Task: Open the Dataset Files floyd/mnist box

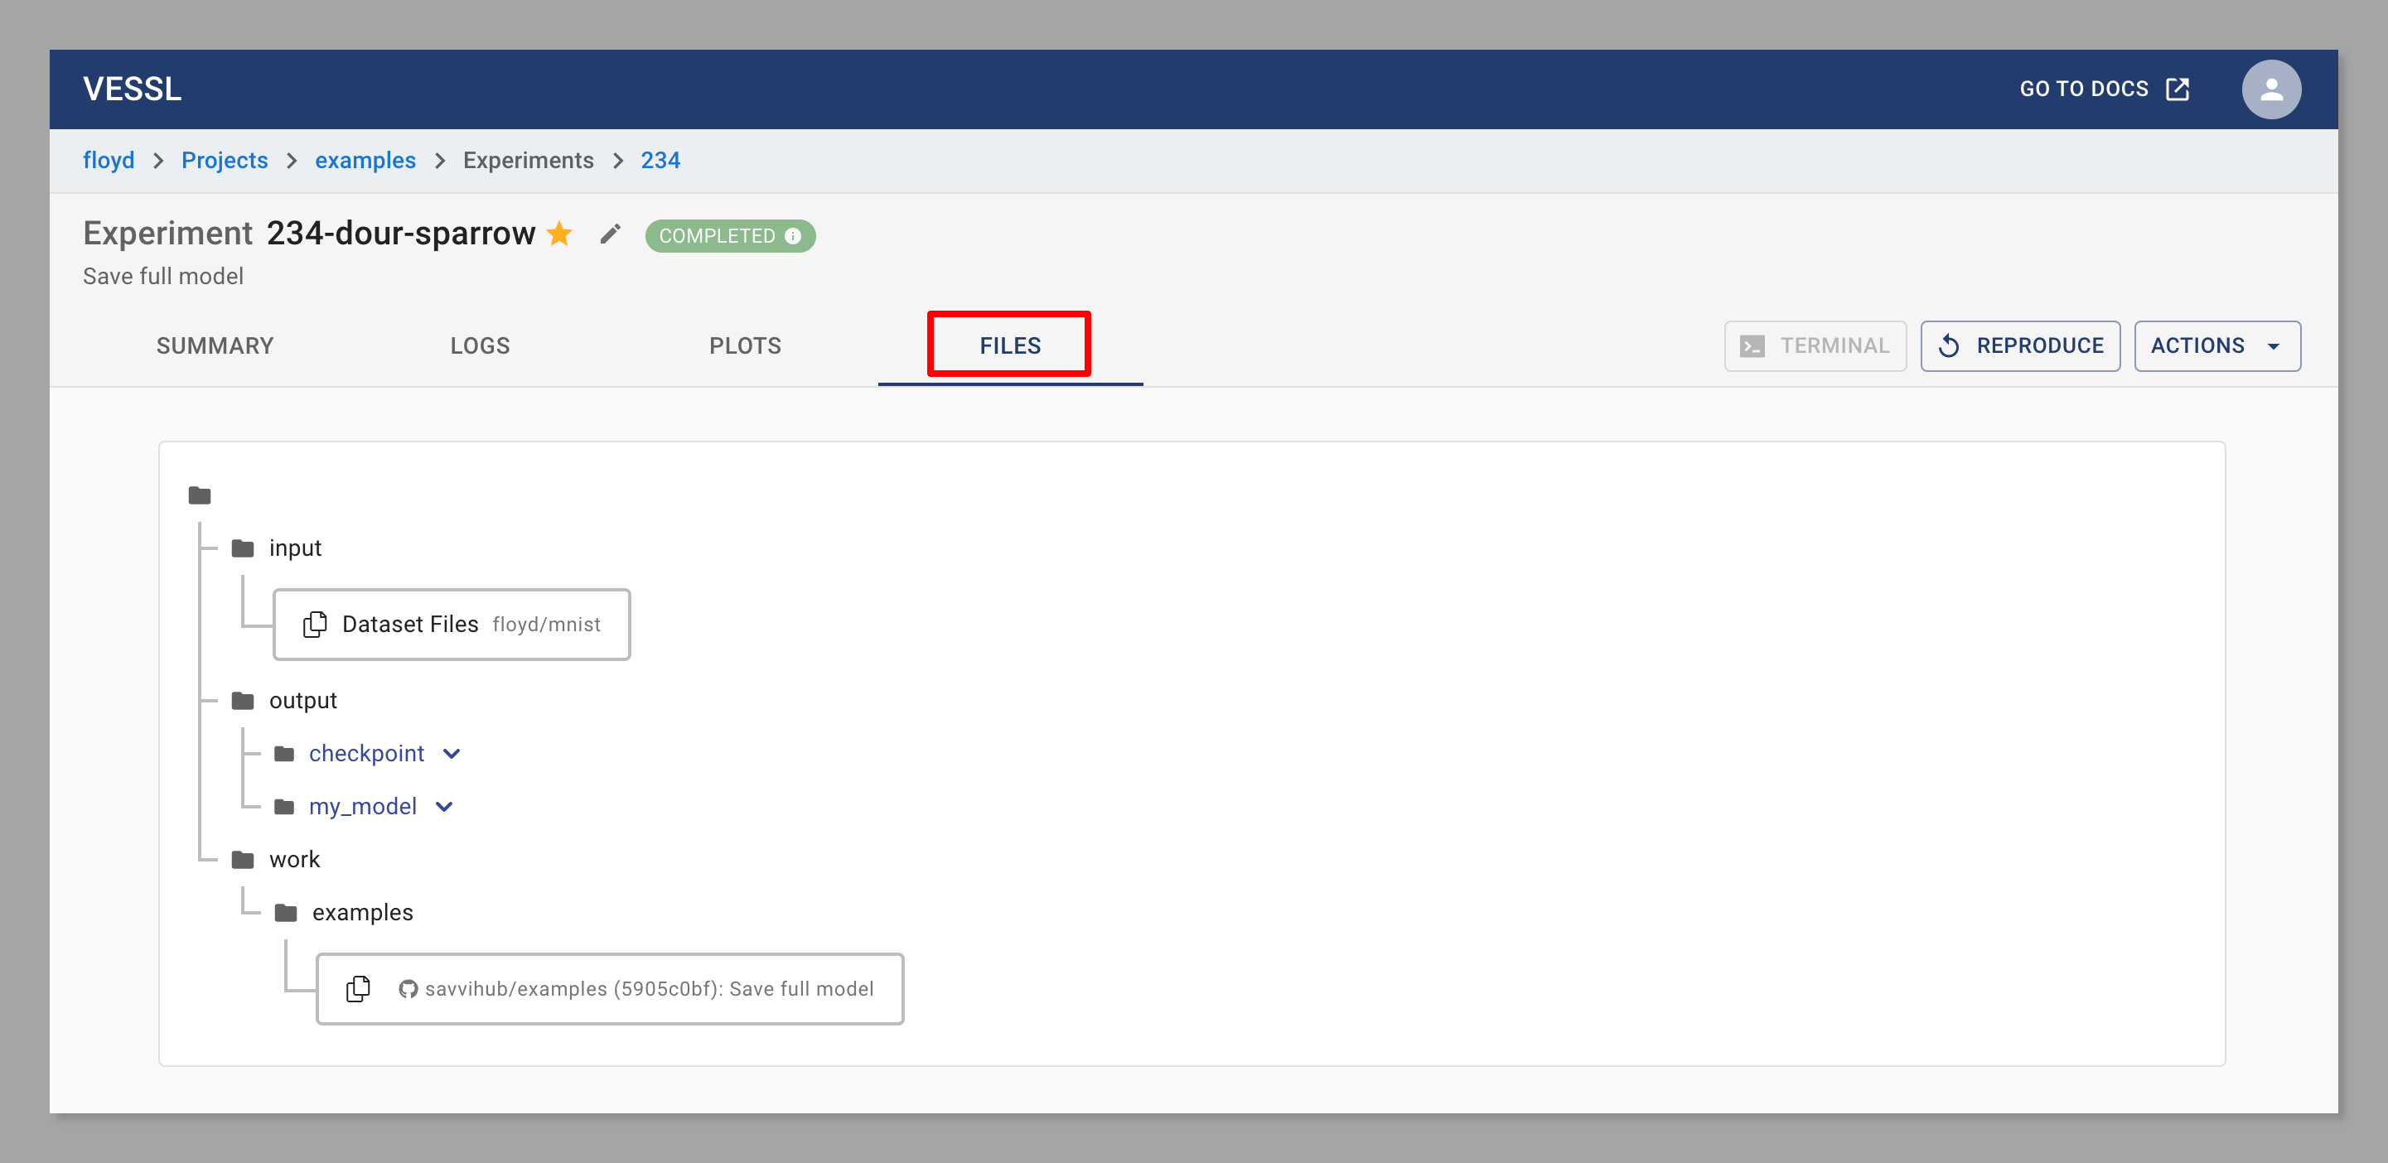Action: click(452, 625)
